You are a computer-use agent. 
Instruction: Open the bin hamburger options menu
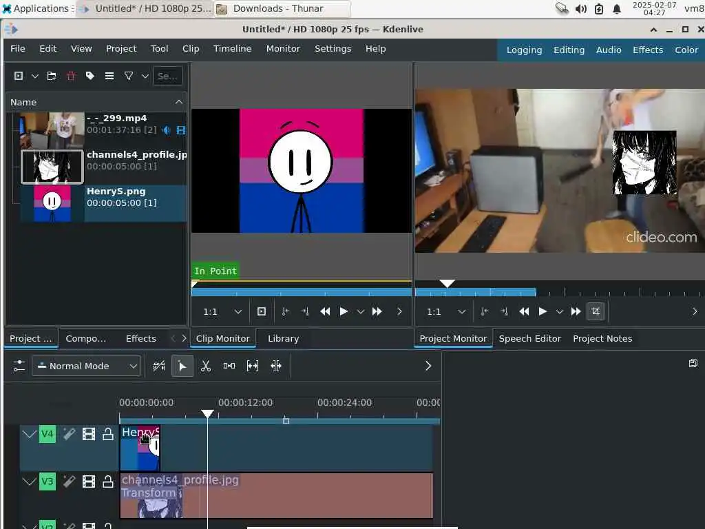click(109, 76)
